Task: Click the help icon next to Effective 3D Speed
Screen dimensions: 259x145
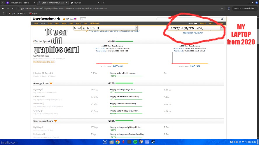Action: tap(52, 73)
